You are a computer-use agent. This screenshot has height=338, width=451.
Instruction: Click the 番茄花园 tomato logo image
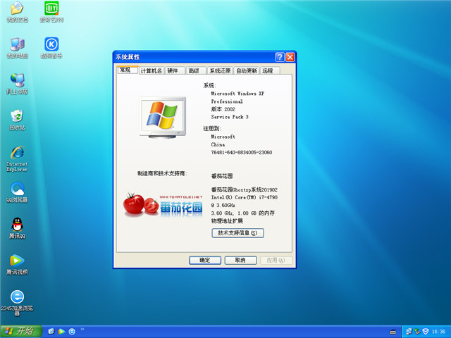pyautogui.click(x=163, y=205)
